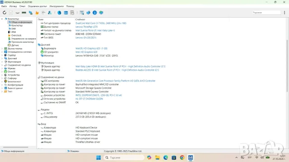
Task: Click the blue person toolbar icon
Action: (x=50, y=13)
